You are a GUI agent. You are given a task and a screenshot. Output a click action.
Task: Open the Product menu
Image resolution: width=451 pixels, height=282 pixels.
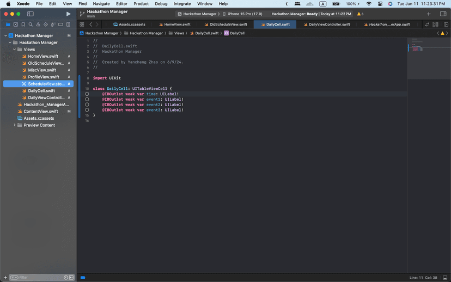pos(141,4)
